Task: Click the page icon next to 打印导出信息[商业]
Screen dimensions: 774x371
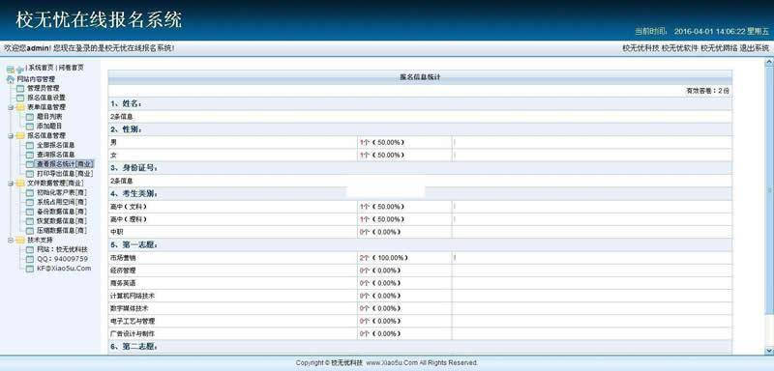Action: point(30,174)
